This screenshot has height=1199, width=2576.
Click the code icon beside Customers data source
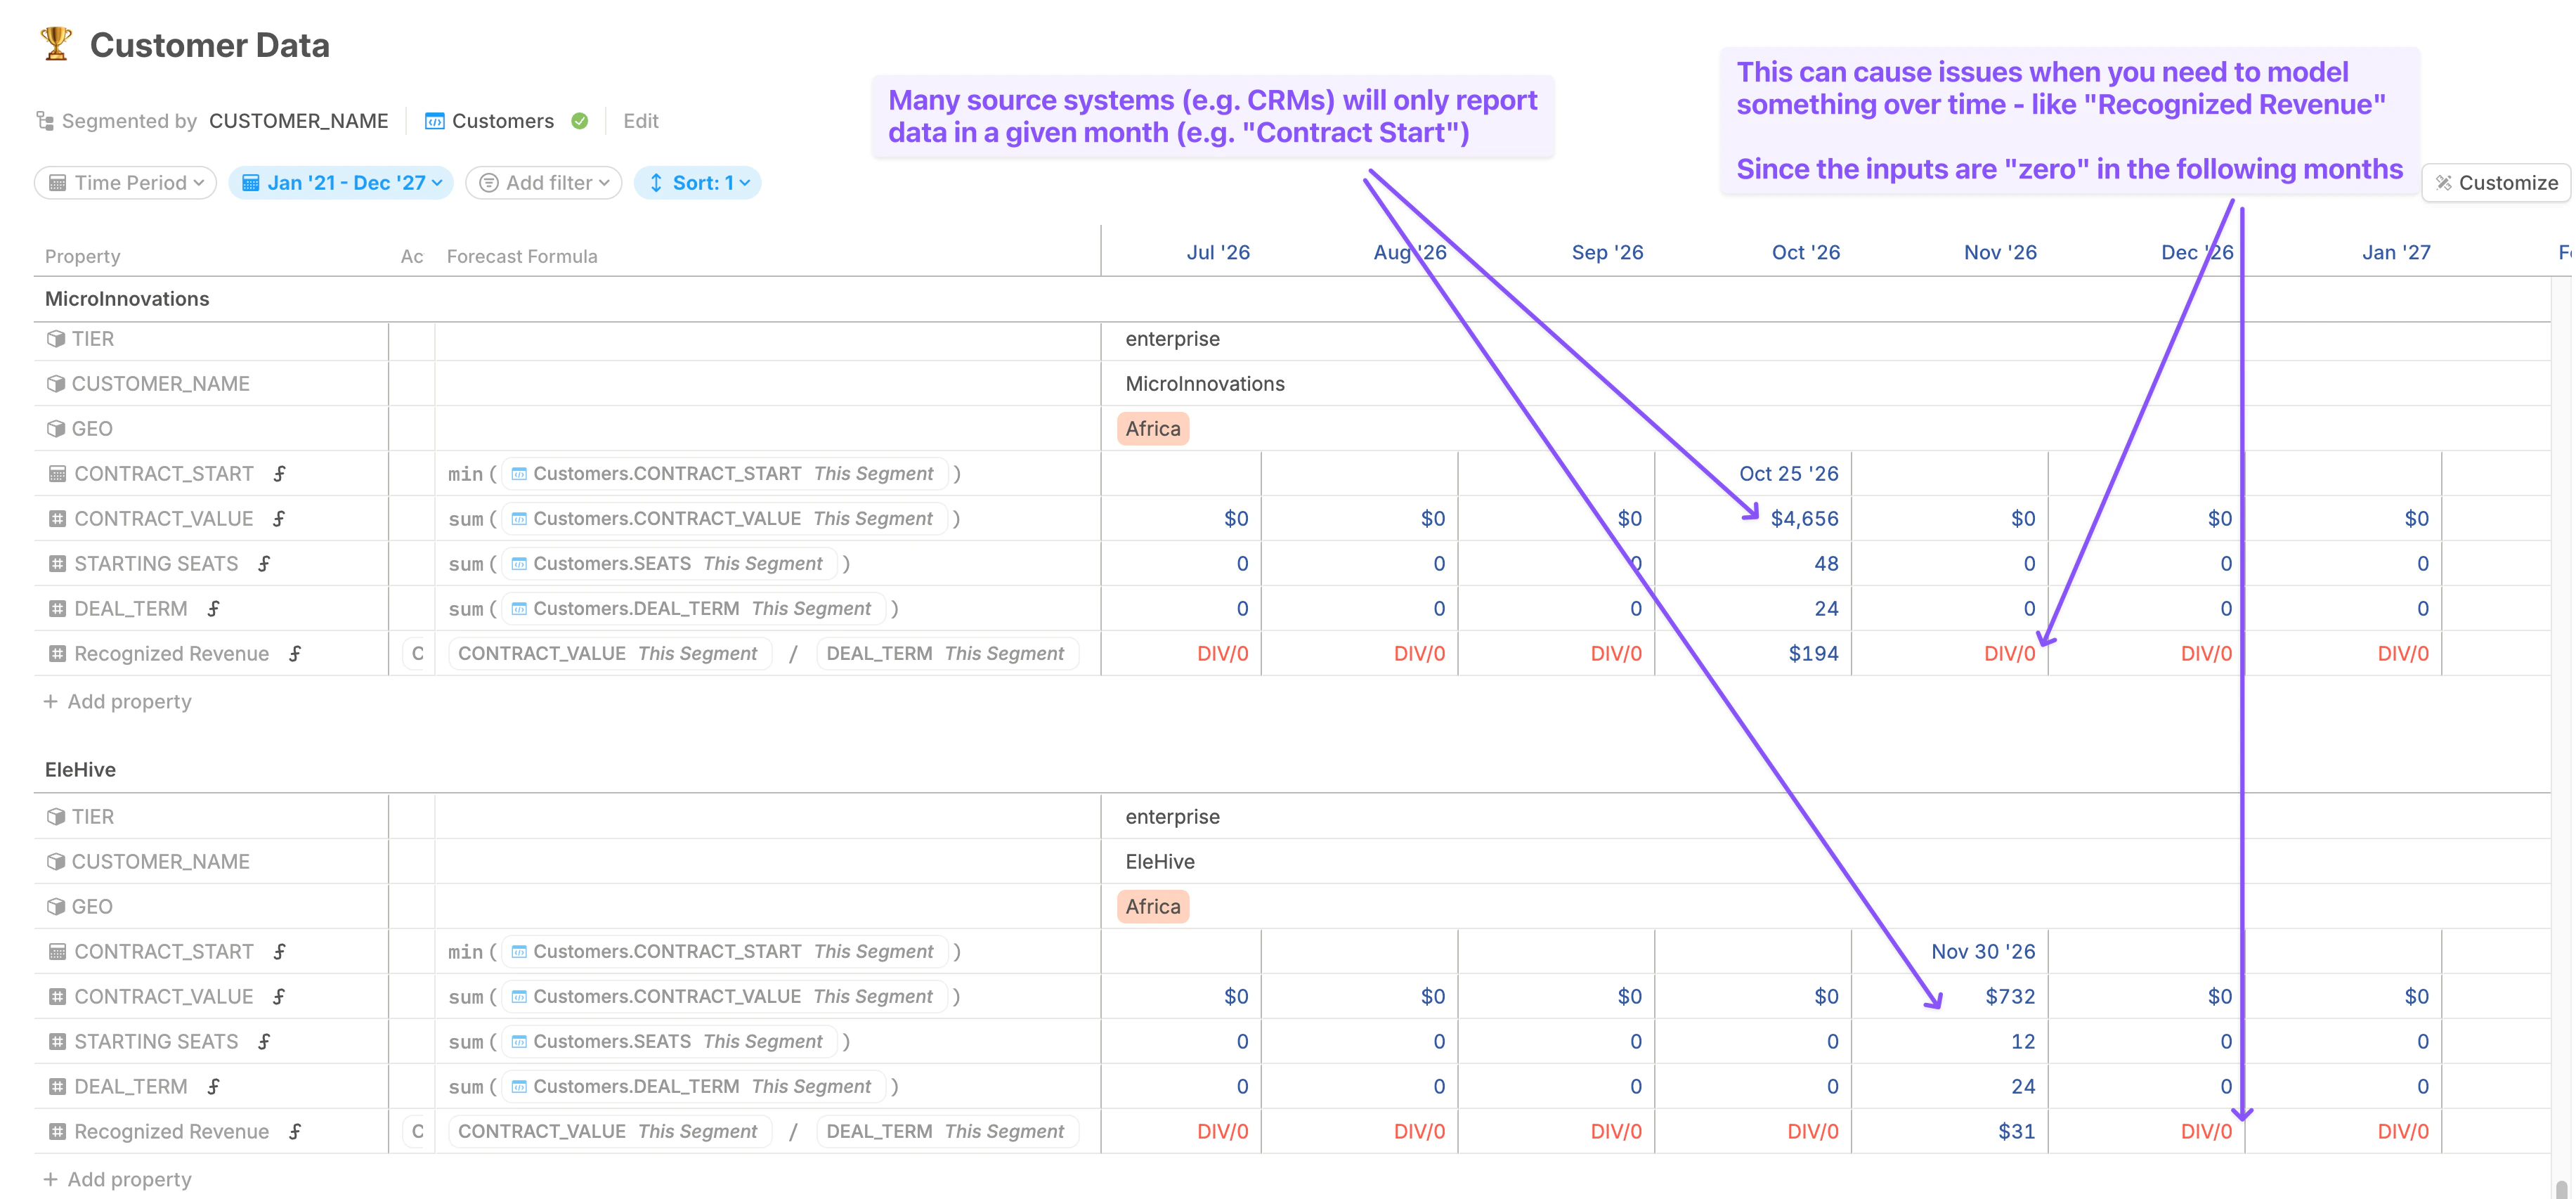(435, 120)
